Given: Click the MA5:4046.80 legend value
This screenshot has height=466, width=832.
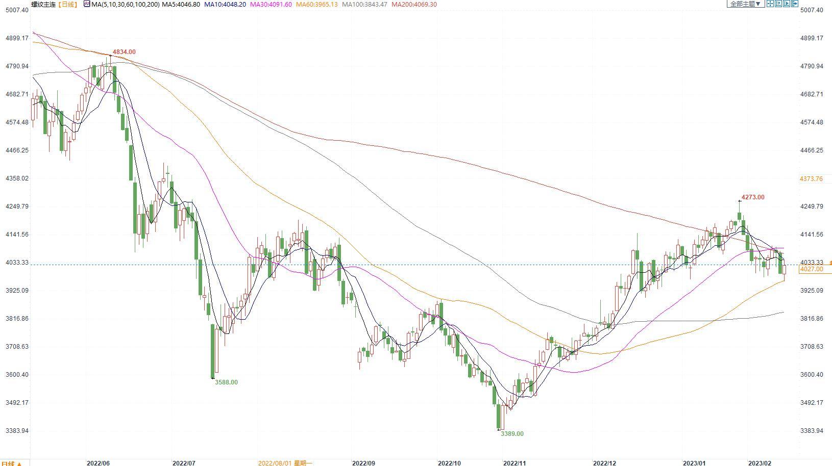Looking at the screenshot, I should coord(181,4).
